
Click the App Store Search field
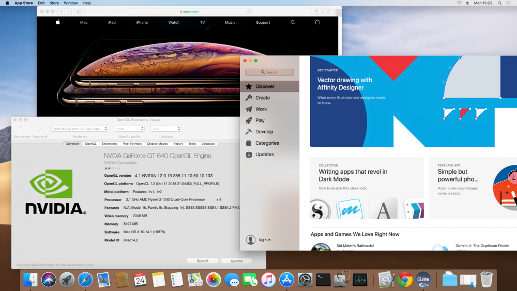[269, 72]
